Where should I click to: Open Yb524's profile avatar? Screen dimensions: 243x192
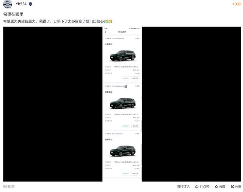pyautogui.click(x=8, y=4)
